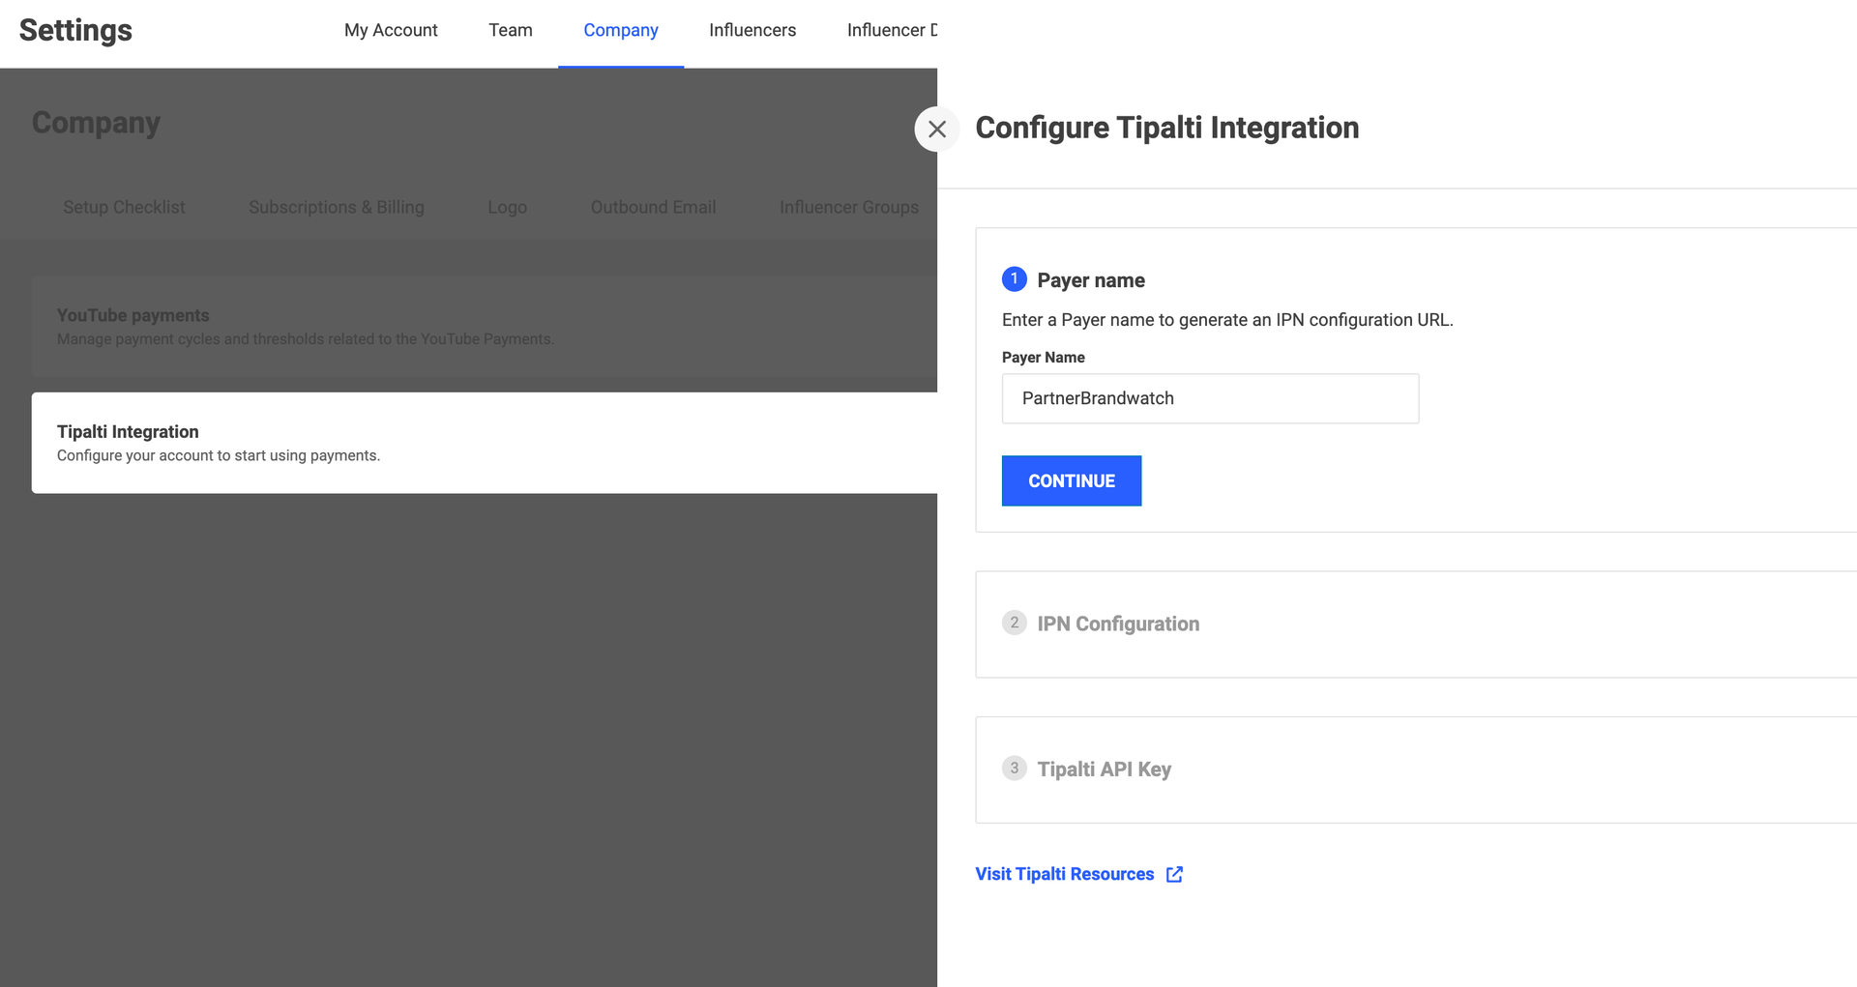
Task: Open the Influencer Groups sub-tab
Action: click(849, 207)
